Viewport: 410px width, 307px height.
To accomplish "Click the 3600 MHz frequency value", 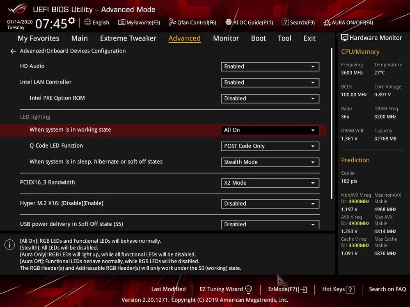I will (352, 73).
